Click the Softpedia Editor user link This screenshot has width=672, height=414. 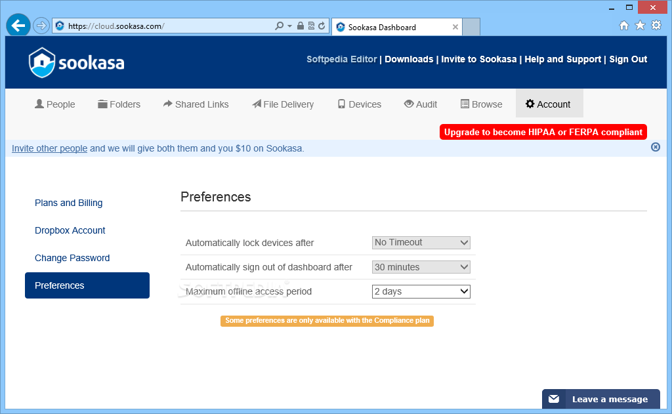(341, 59)
